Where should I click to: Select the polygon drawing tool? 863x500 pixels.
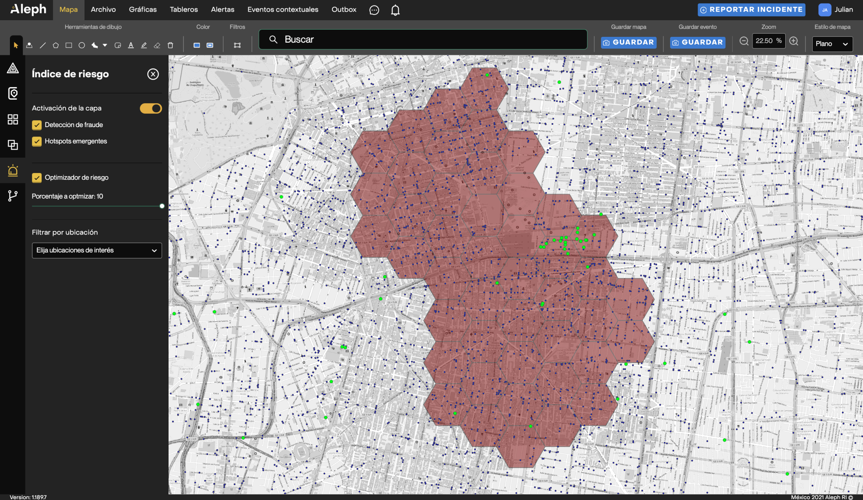[56, 45]
